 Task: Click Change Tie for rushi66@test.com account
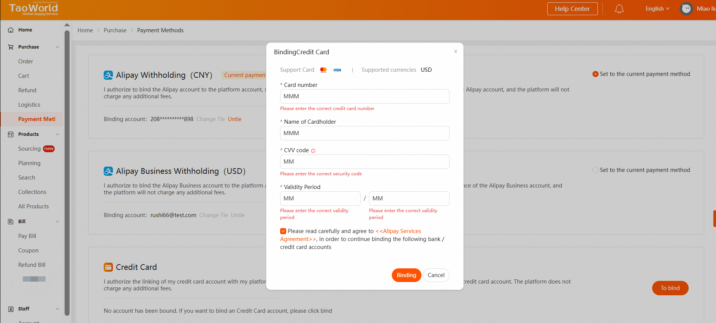(x=214, y=215)
